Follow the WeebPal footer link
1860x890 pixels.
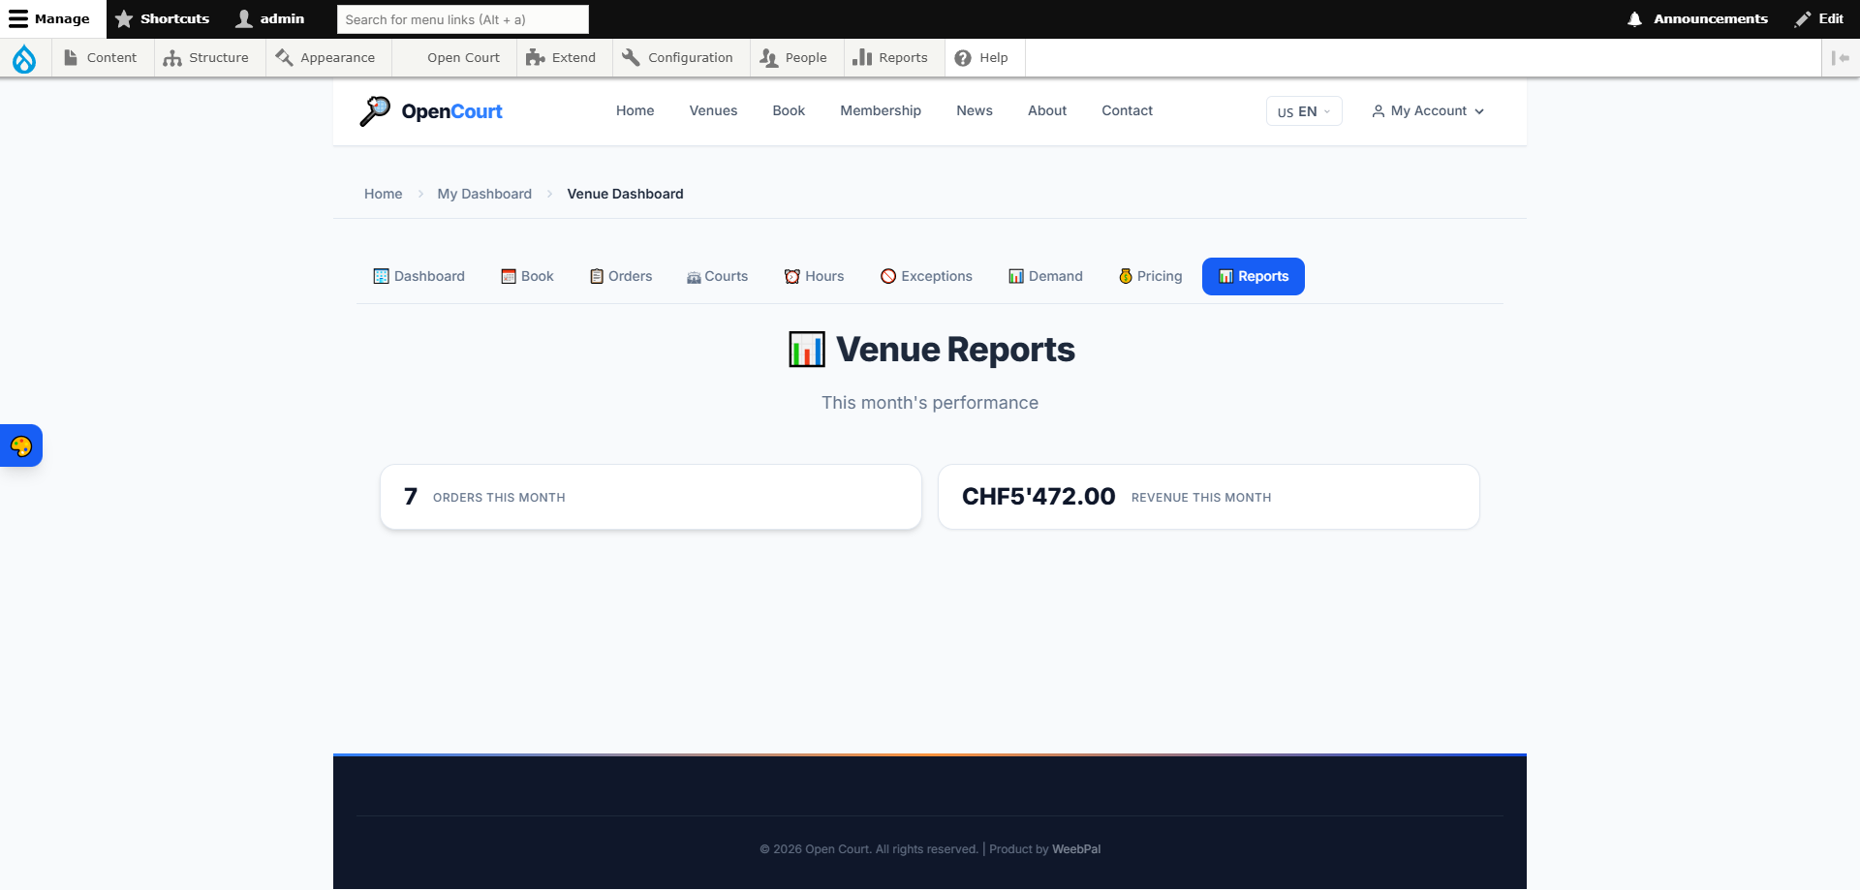[1075, 849]
